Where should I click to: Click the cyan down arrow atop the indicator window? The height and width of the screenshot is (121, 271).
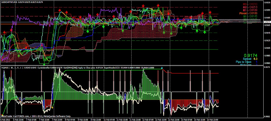162,68
